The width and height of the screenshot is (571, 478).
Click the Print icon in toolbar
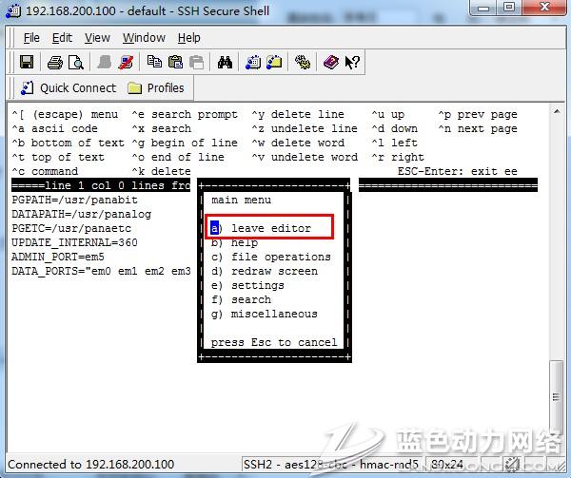pyautogui.click(x=55, y=63)
